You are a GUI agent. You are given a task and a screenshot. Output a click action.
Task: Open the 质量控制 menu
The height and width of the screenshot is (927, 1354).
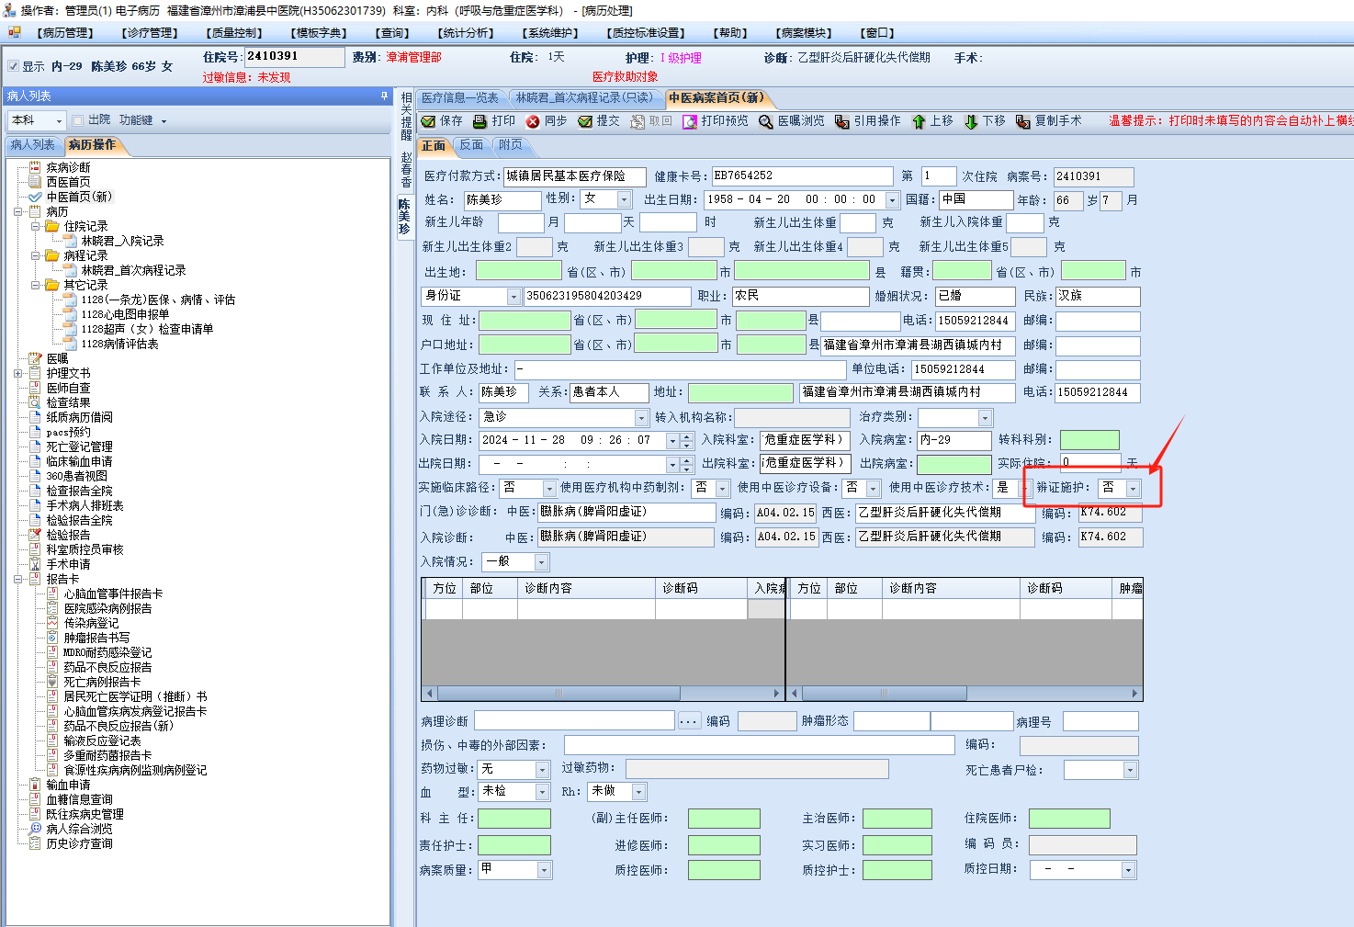234,33
